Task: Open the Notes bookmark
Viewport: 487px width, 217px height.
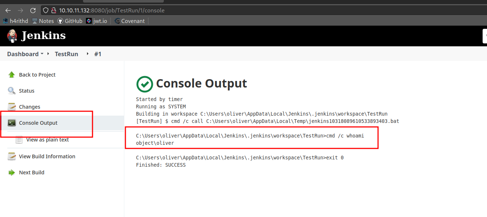Action: point(43,21)
